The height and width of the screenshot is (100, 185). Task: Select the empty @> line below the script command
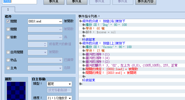click(132, 36)
